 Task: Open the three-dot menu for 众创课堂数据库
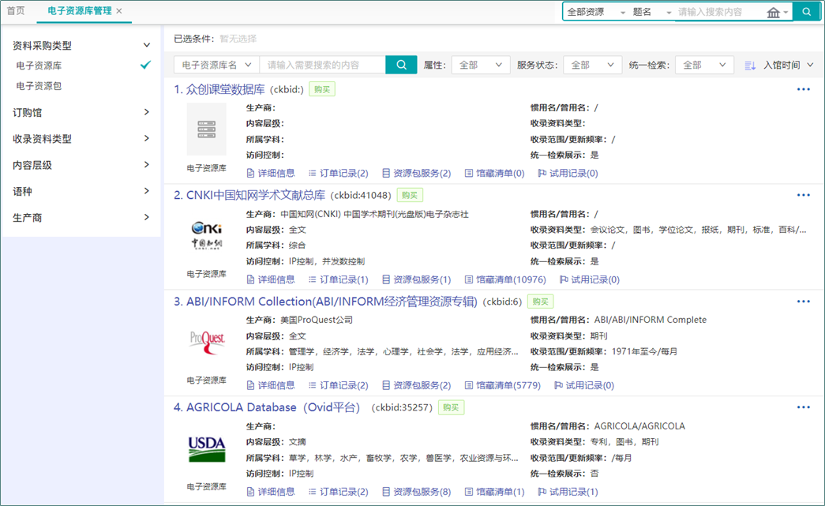click(x=803, y=89)
